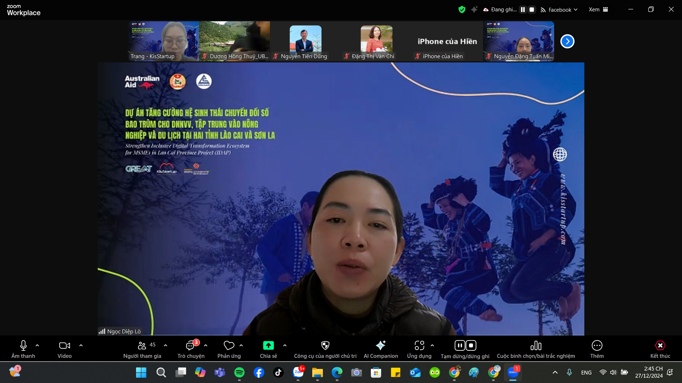This screenshot has height=383, width=682.
Task: Open Camera app from the taskbar
Action: coord(357,372)
